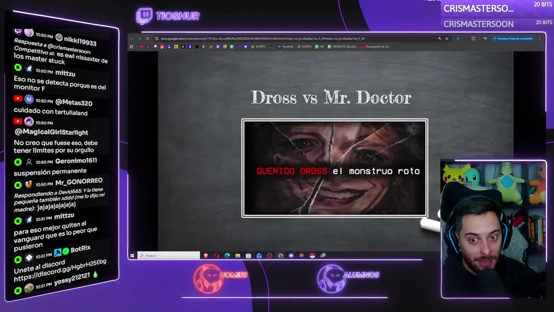The image size is (554, 312).
Task: Open Microsoft Store from taskbar
Action: pos(248,256)
